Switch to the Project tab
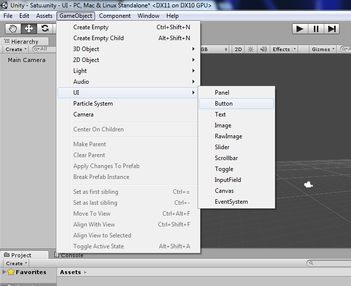Image resolution: width=351 pixels, height=286 pixels. coord(24,255)
